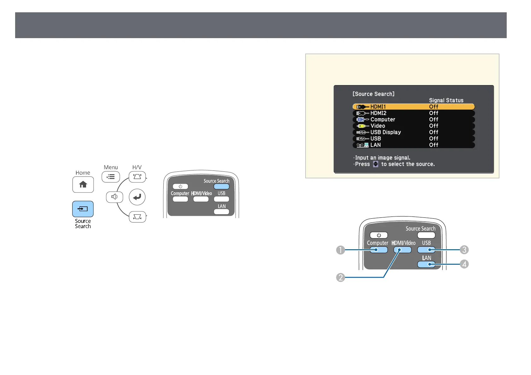Click the speaker volume button on the panel

coord(114,197)
